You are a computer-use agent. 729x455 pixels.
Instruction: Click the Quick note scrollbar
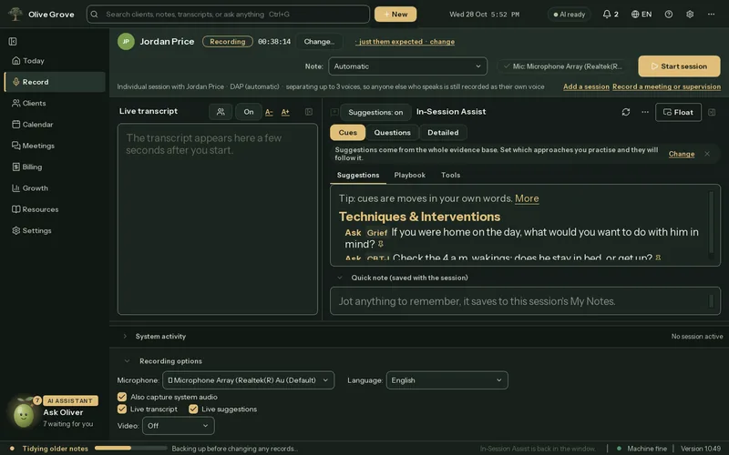711,301
